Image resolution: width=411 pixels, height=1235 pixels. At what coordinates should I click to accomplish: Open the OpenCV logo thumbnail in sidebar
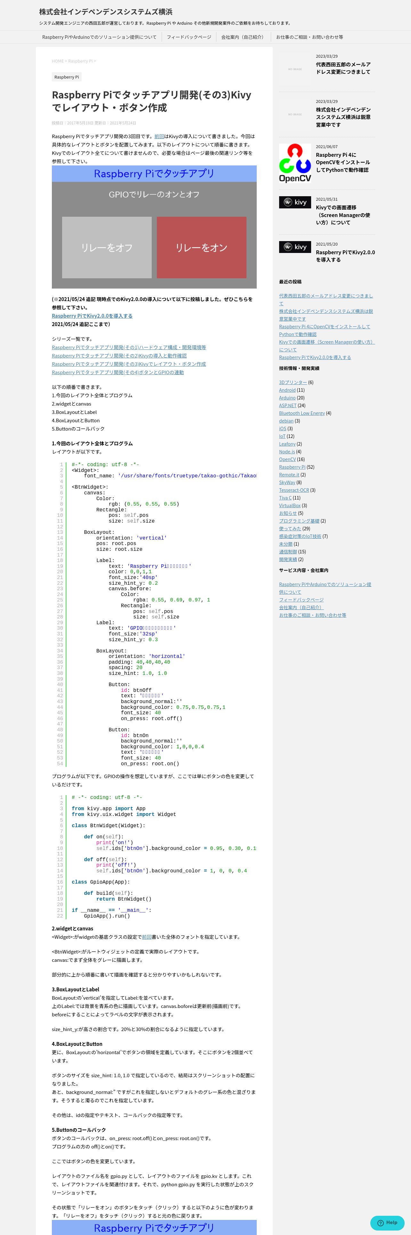(295, 163)
